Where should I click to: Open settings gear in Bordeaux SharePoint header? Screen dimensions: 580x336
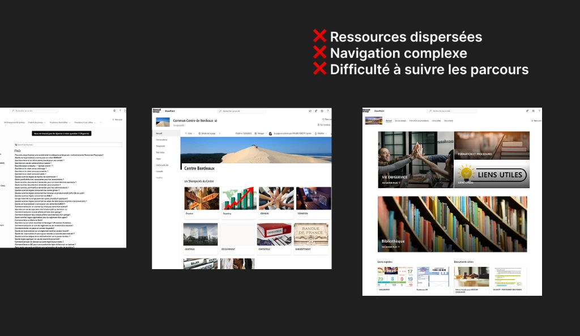[x=322, y=111]
